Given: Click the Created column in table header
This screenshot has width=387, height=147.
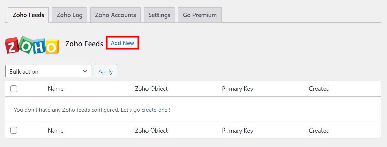Looking at the screenshot, I should click(319, 89).
